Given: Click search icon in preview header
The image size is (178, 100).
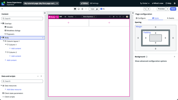Looking at the screenshot, I should (x=110, y=17).
